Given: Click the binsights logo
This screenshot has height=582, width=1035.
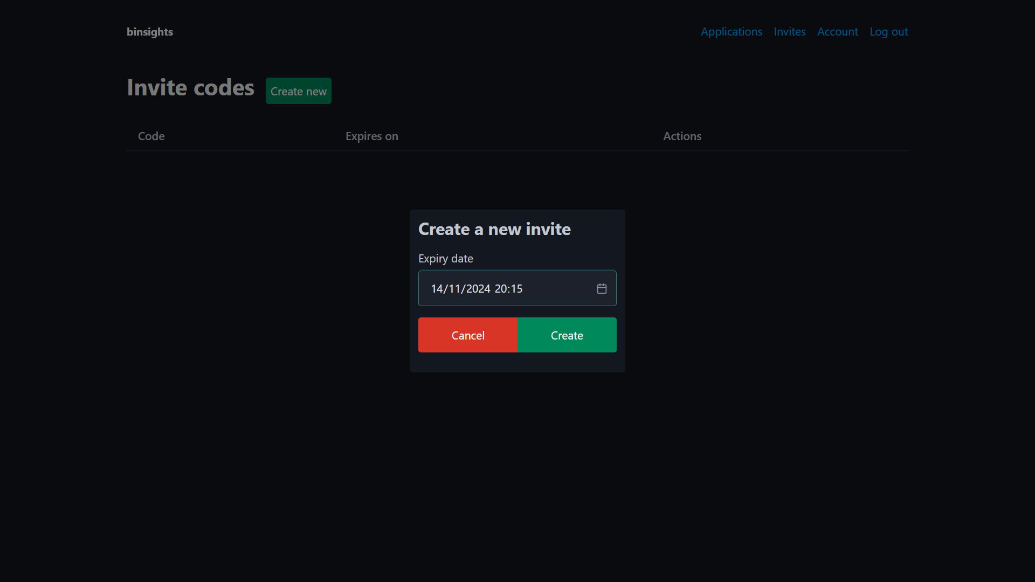Looking at the screenshot, I should tap(149, 32).
